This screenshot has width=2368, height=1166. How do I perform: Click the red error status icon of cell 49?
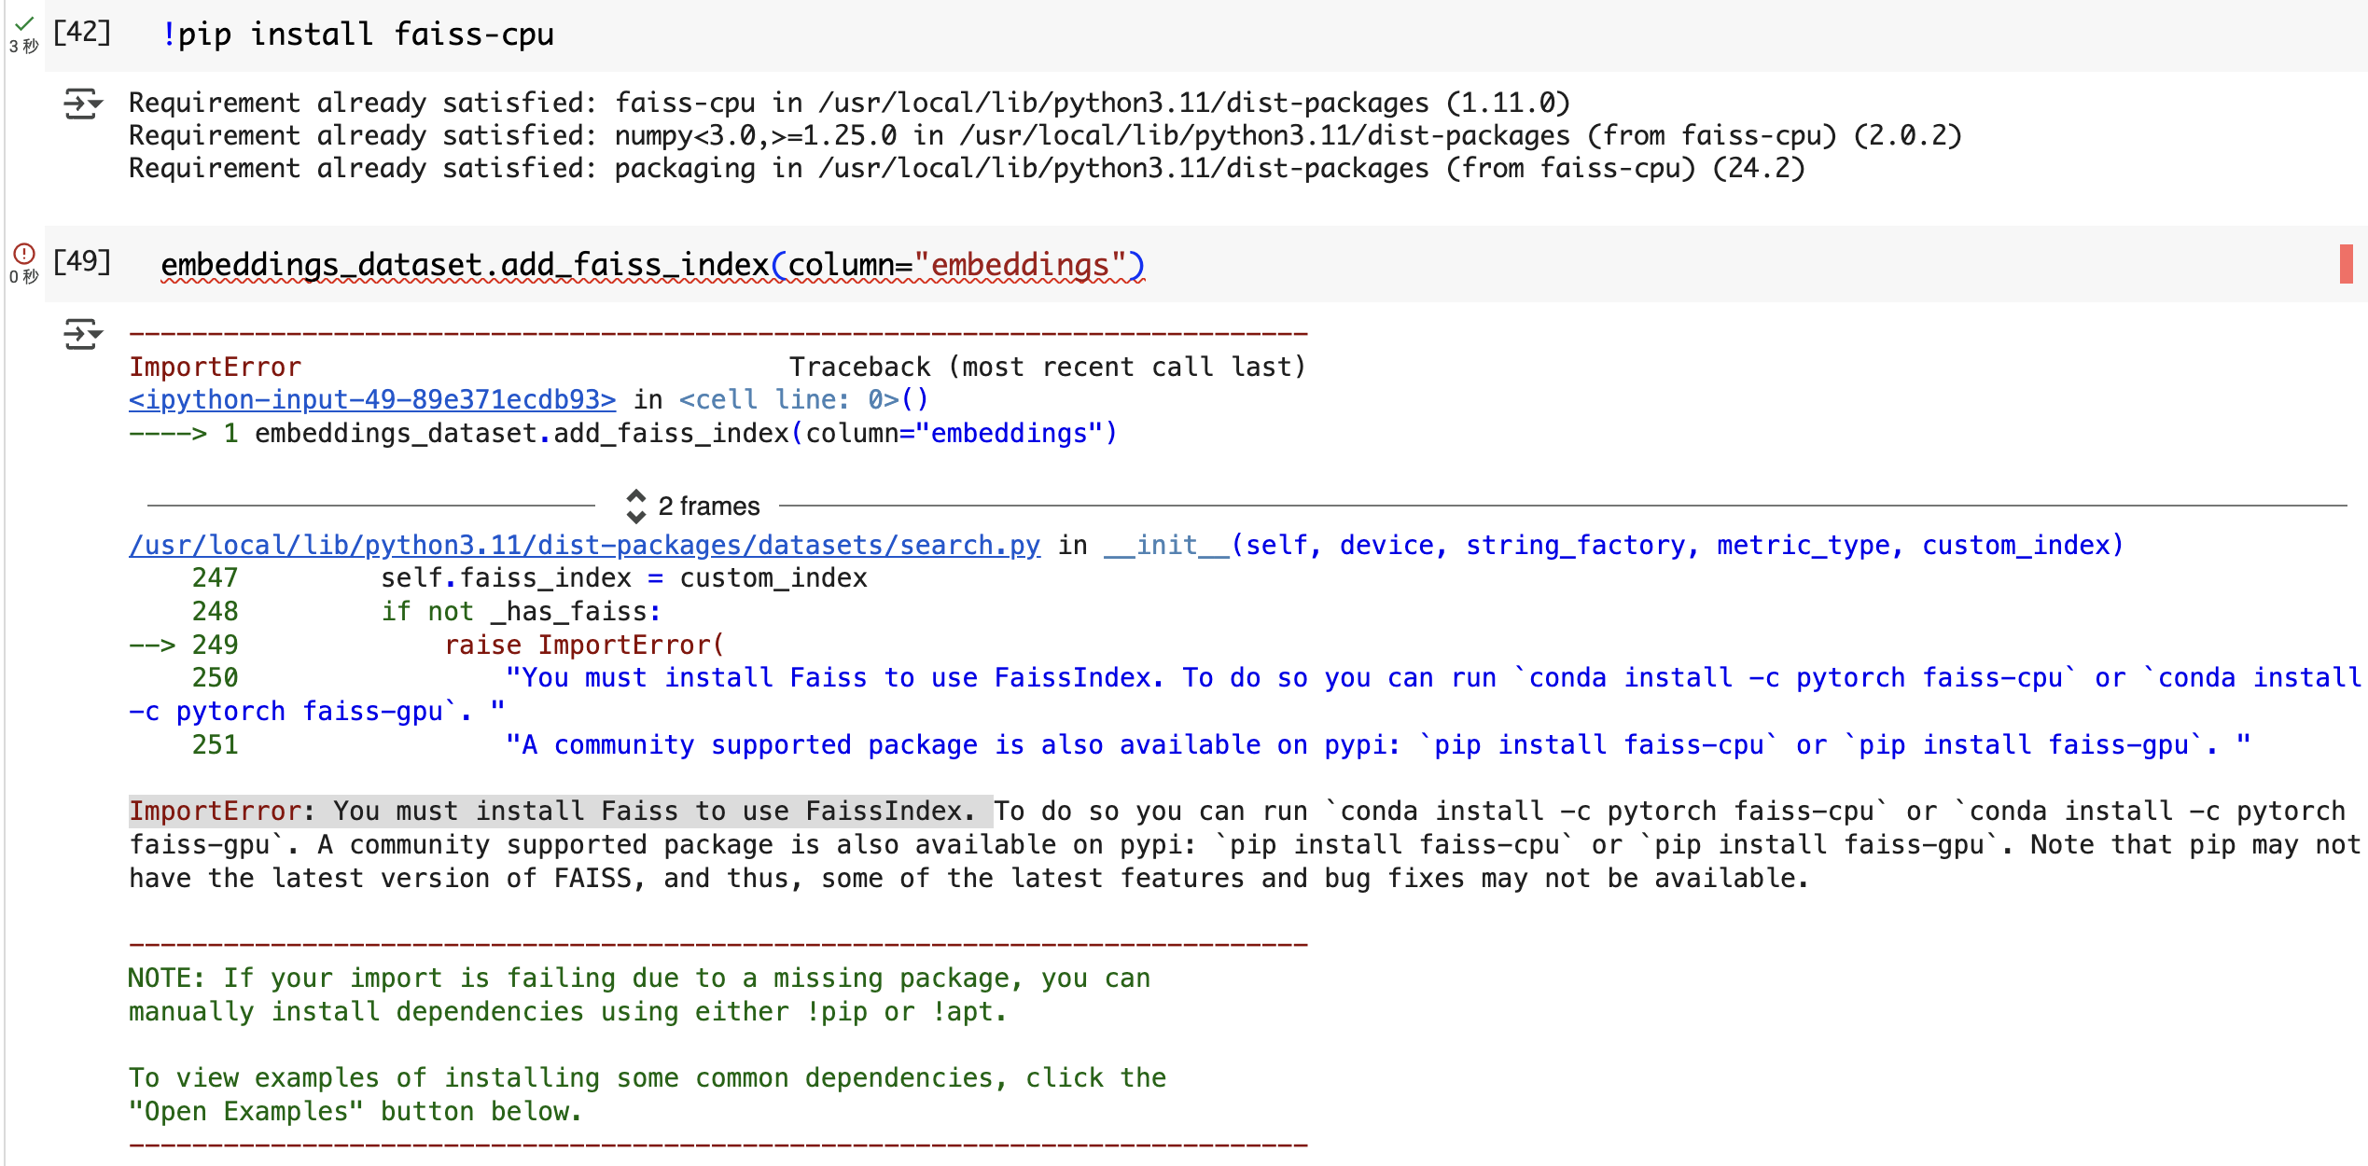click(24, 254)
